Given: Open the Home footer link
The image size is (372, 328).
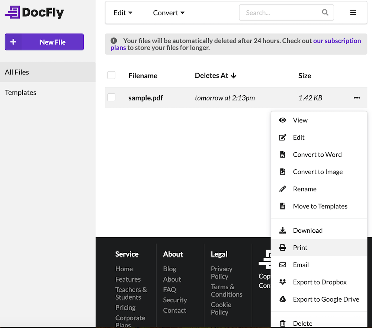Looking at the screenshot, I should 124,269.
